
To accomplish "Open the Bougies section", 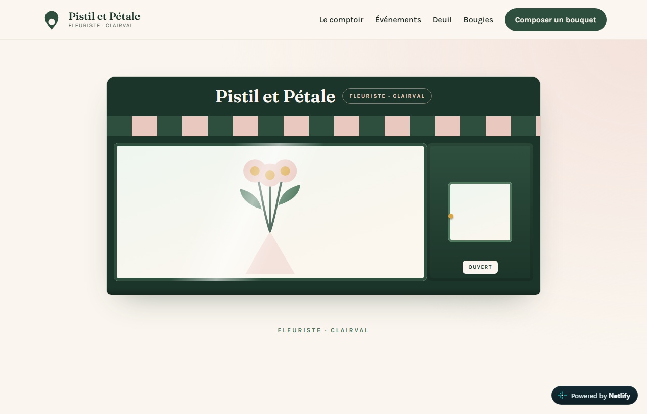I will pos(478,20).
